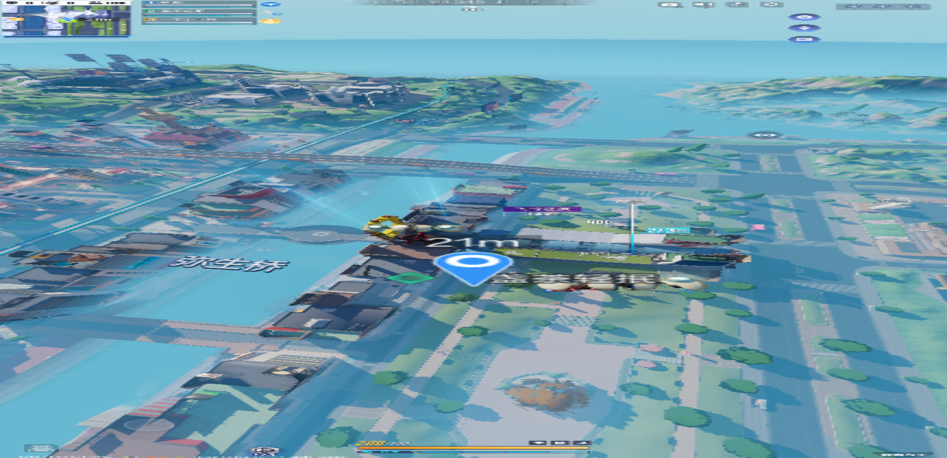
Task: Click the orange health bar at bottom
Action: tap(473, 447)
